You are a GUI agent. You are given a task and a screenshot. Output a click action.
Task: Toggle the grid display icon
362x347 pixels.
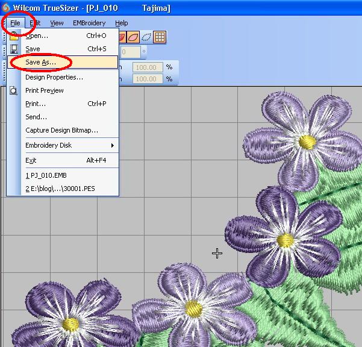coord(160,37)
